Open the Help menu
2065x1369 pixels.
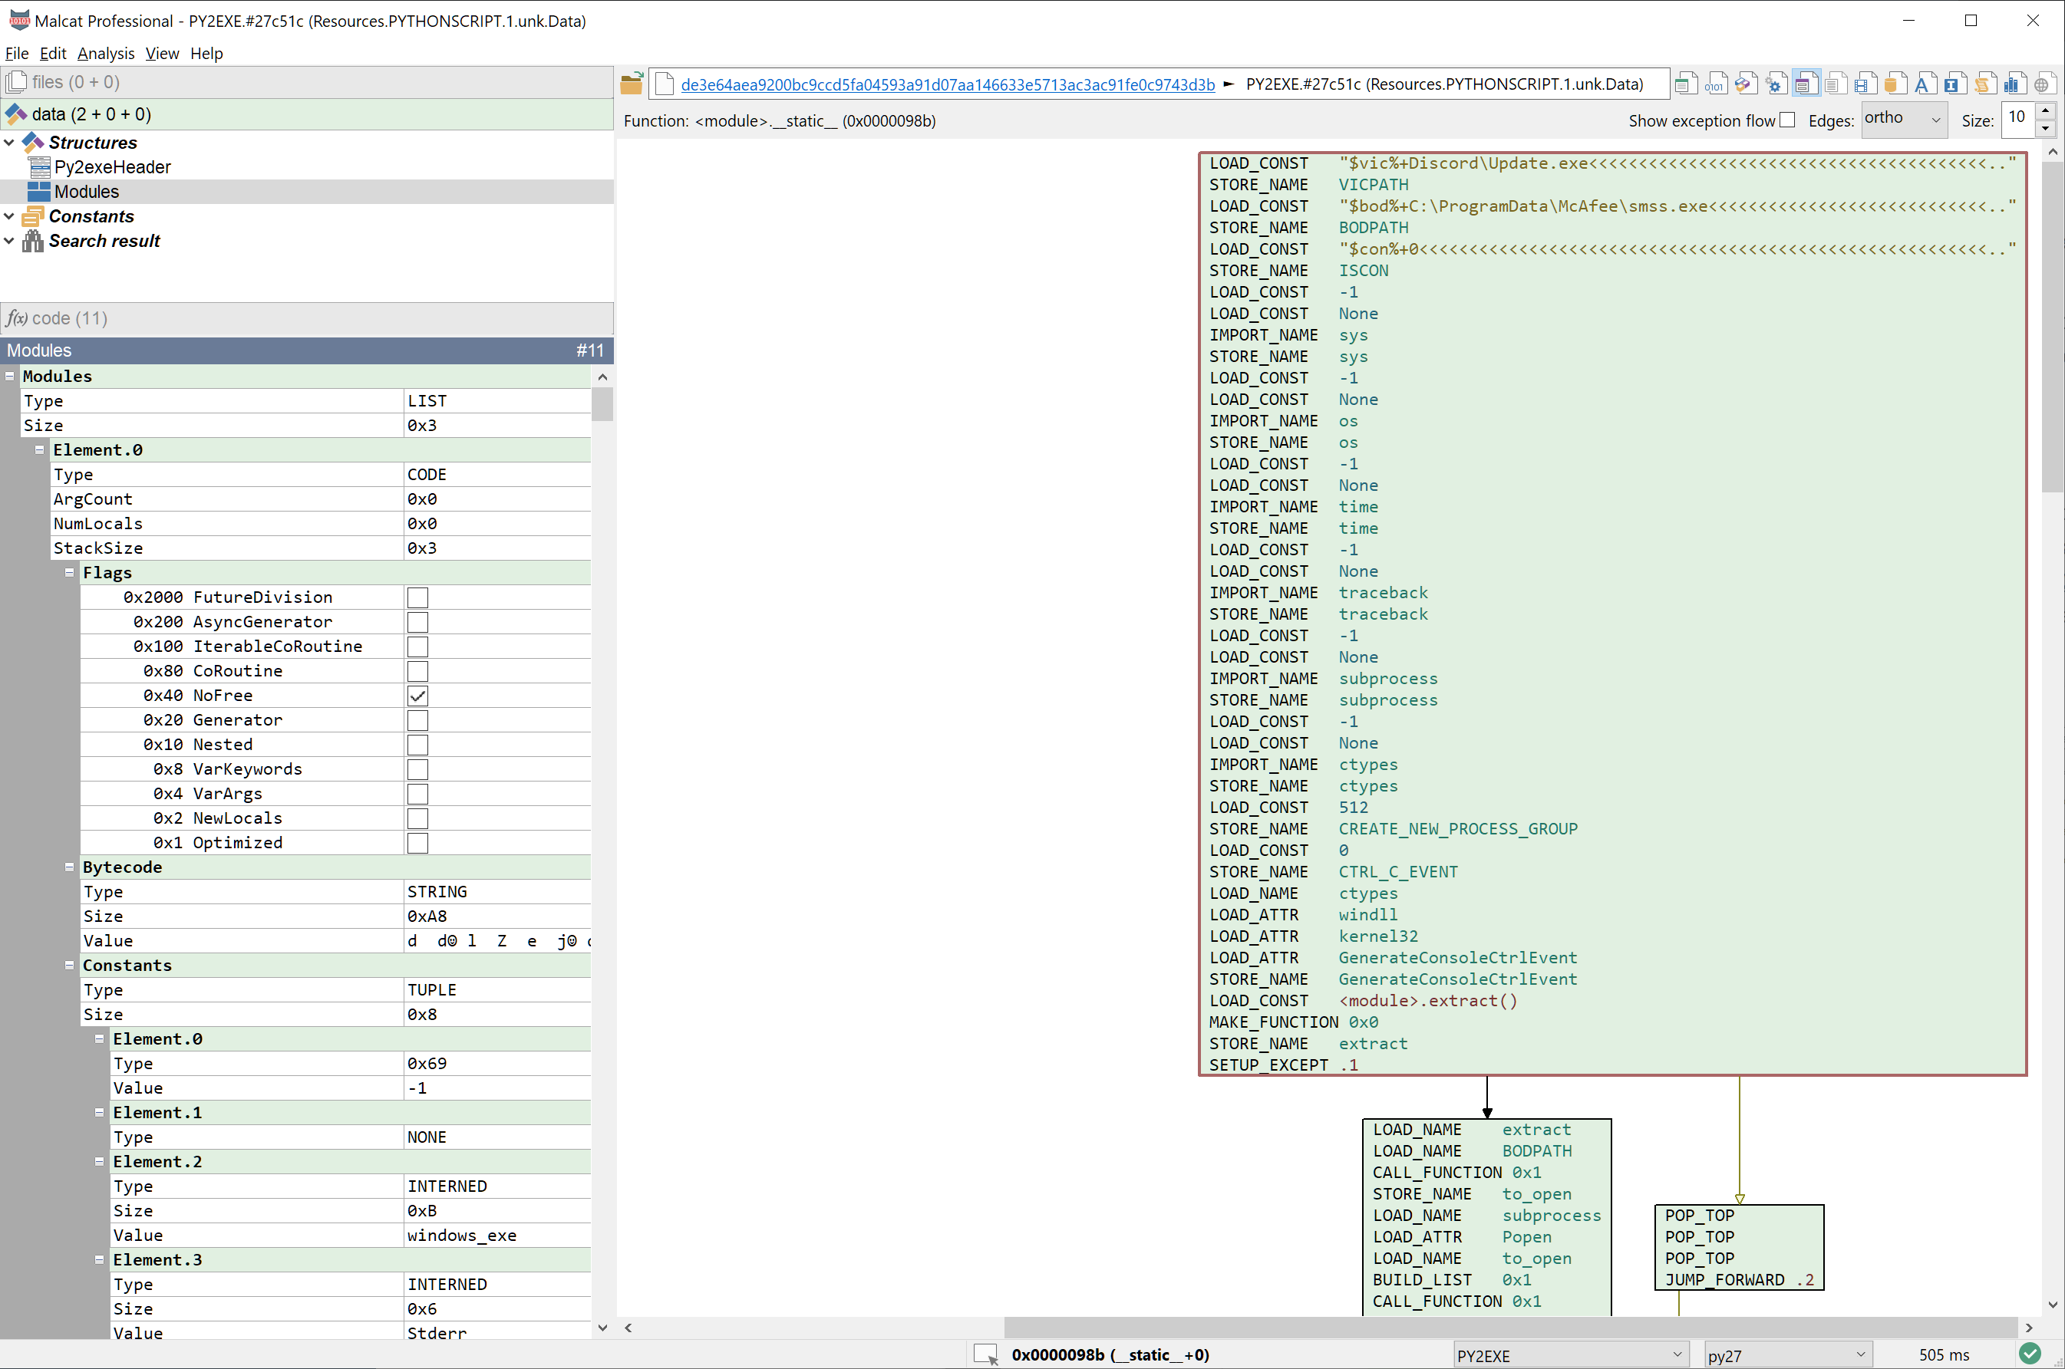click(206, 53)
